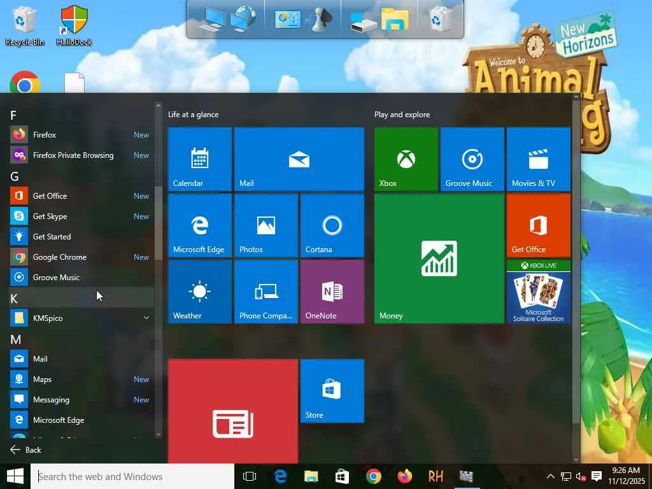The width and height of the screenshot is (652, 489).
Task: Click the muted volume tray icon
Action: [x=581, y=476]
